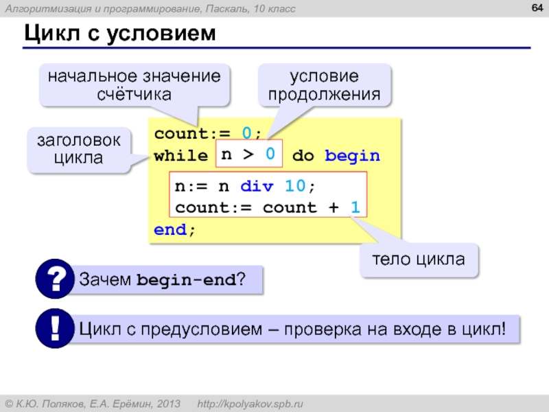Click the 'while' keyword in the code
This screenshot has height=412, width=549.
[180, 156]
